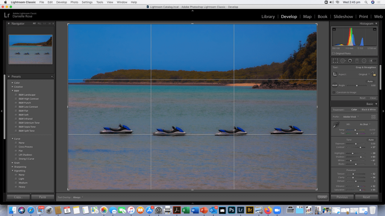Check the Original Photo checkbox
The image size is (385, 216).
coord(333,53)
